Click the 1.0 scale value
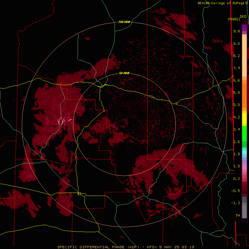The image size is (249, 249). [237, 166]
